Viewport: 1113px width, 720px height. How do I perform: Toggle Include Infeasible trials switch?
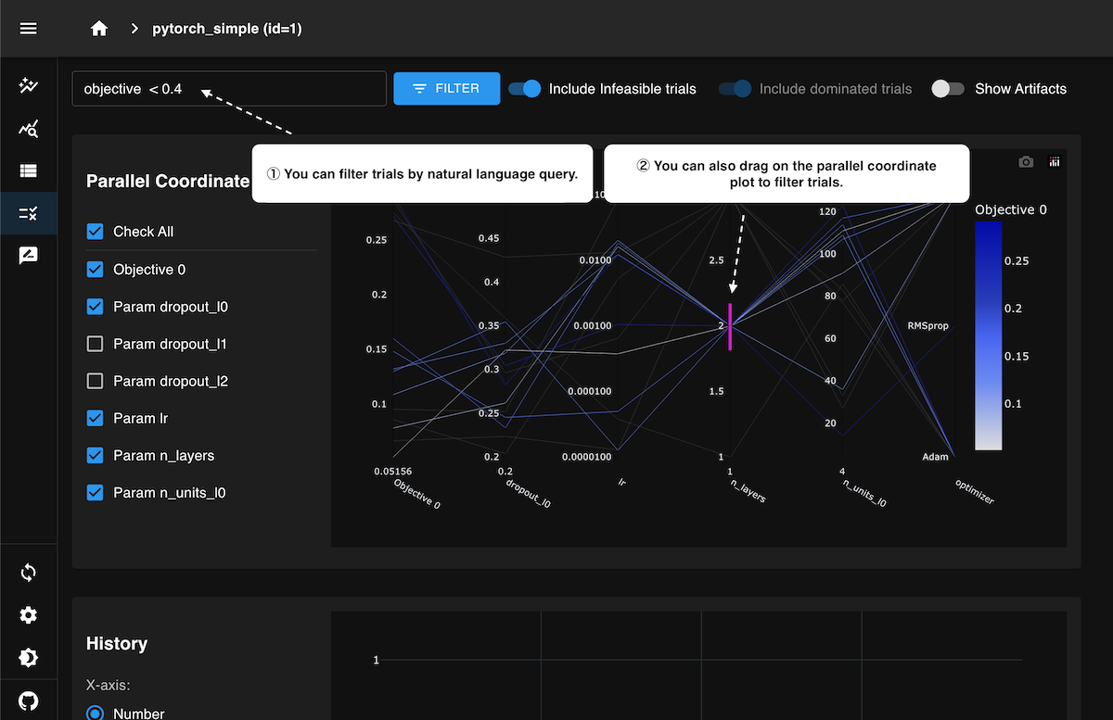tap(524, 89)
